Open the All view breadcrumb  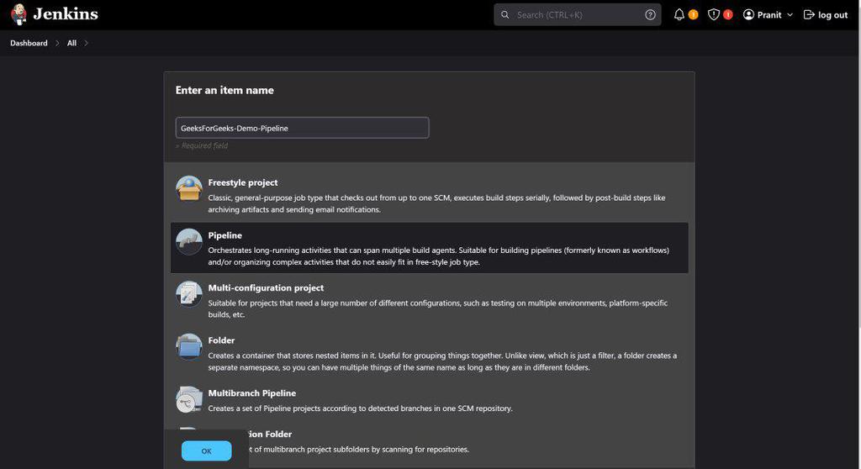click(71, 43)
